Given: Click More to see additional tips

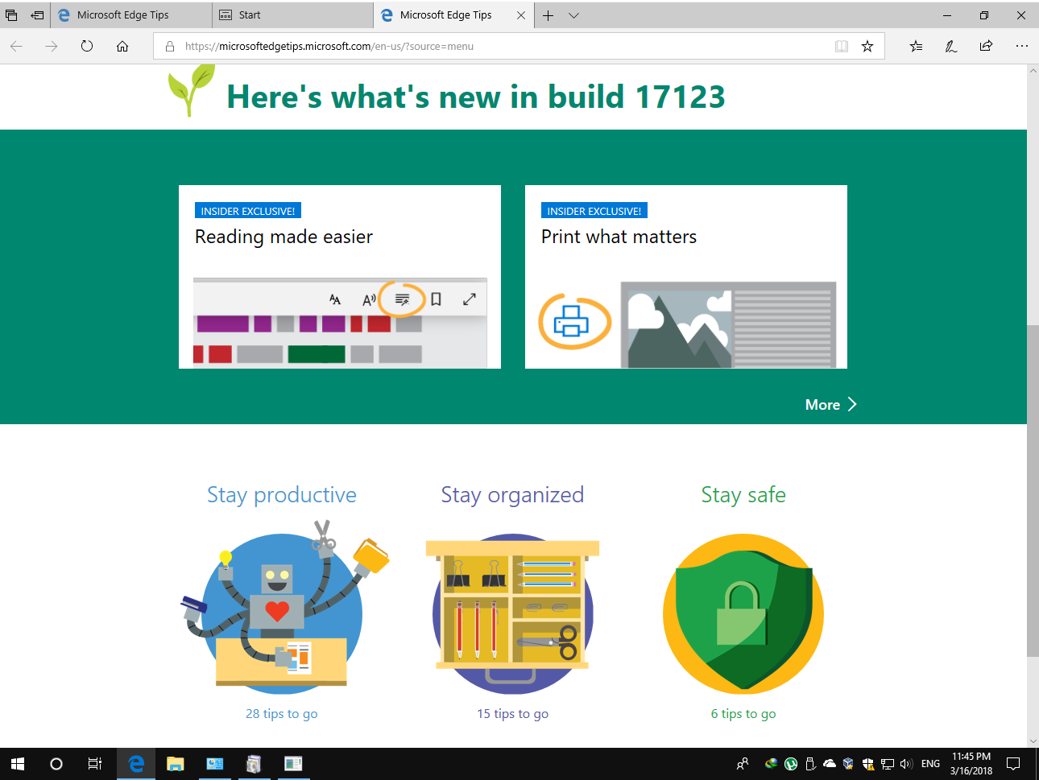Looking at the screenshot, I should click(x=830, y=405).
